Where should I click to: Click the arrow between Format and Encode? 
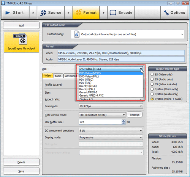[x=104, y=13]
